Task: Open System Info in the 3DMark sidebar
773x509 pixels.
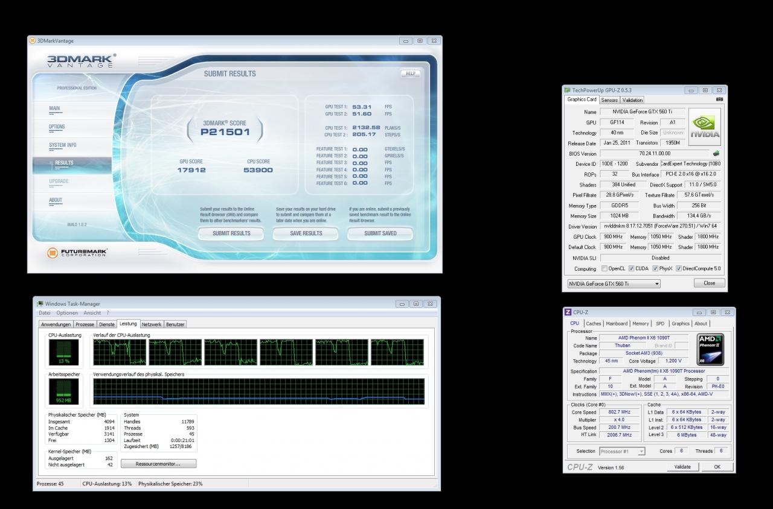Action: (x=63, y=145)
